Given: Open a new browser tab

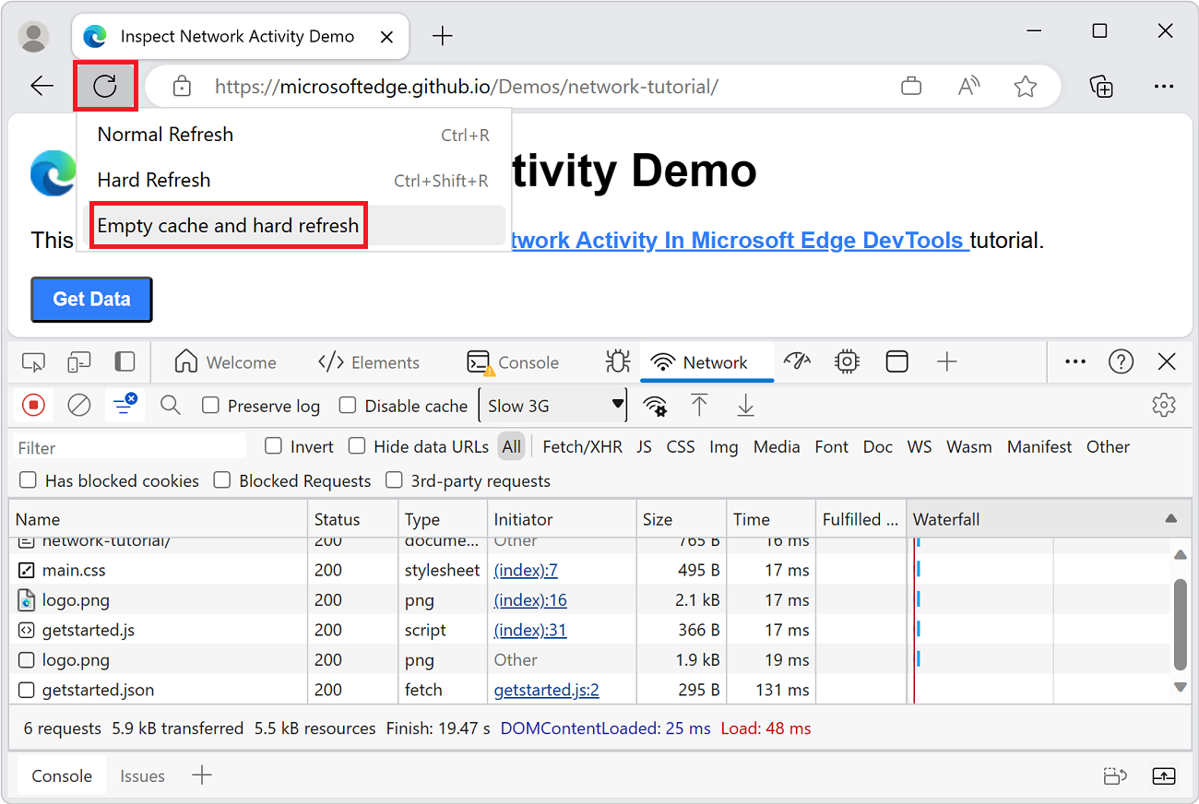Looking at the screenshot, I should pyautogui.click(x=443, y=36).
